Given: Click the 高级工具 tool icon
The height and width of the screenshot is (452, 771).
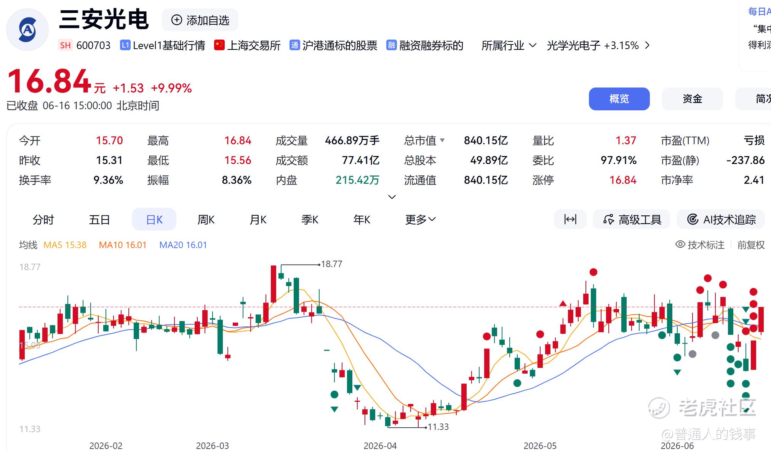Looking at the screenshot, I should [x=609, y=220].
